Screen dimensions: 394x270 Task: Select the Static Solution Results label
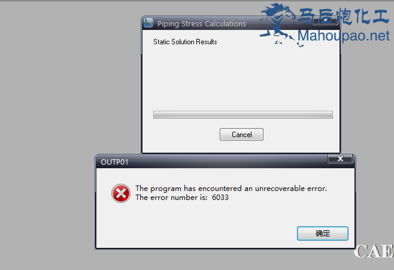click(x=185, y=42)
